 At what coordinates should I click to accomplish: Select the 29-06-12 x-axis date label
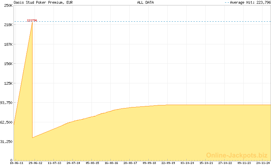[36, 163]
